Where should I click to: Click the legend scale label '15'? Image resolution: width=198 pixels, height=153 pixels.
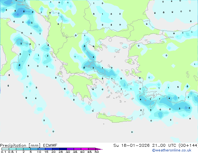pos(46,152)
